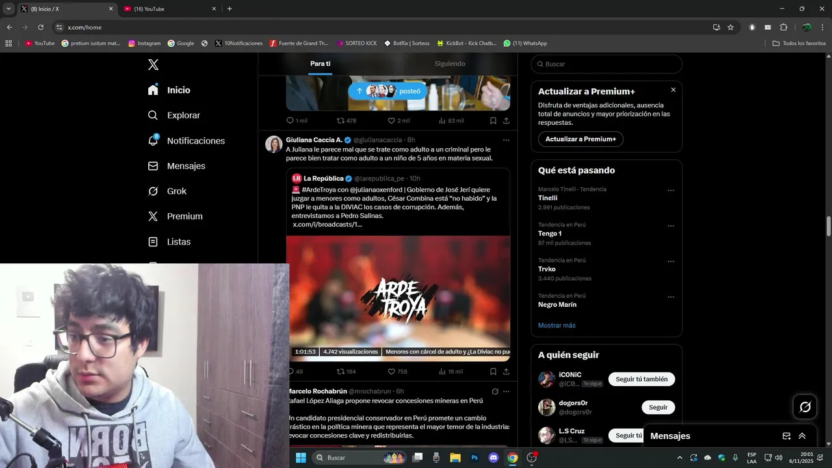Open the WhatsApp bookmark

[525, 44]
